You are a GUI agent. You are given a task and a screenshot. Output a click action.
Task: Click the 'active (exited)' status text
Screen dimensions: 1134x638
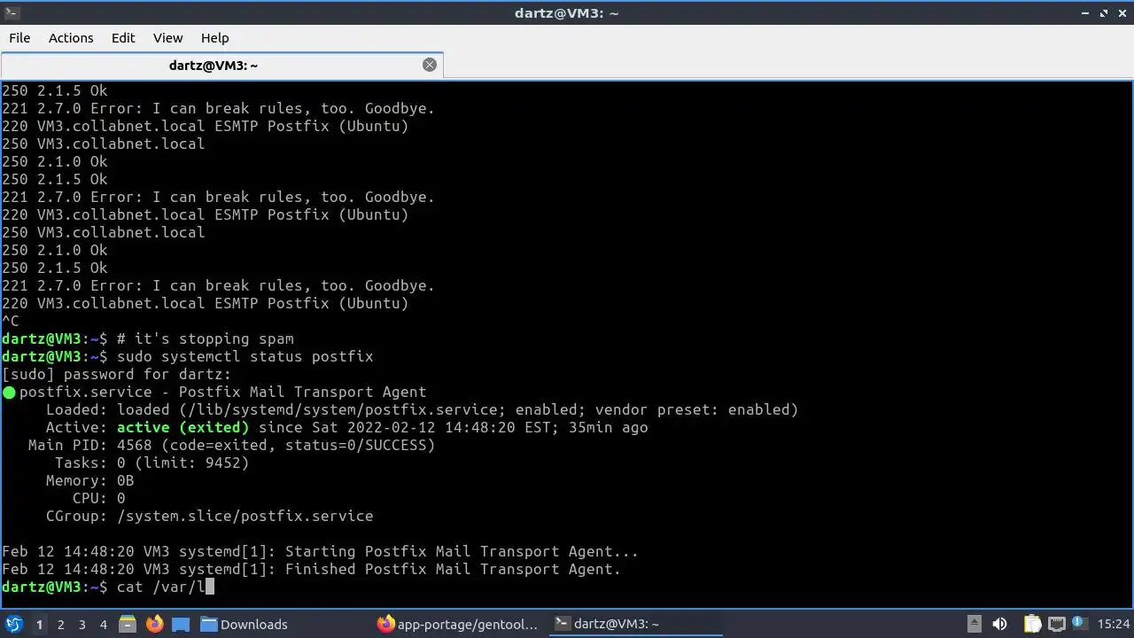click(x=183, y=428)
